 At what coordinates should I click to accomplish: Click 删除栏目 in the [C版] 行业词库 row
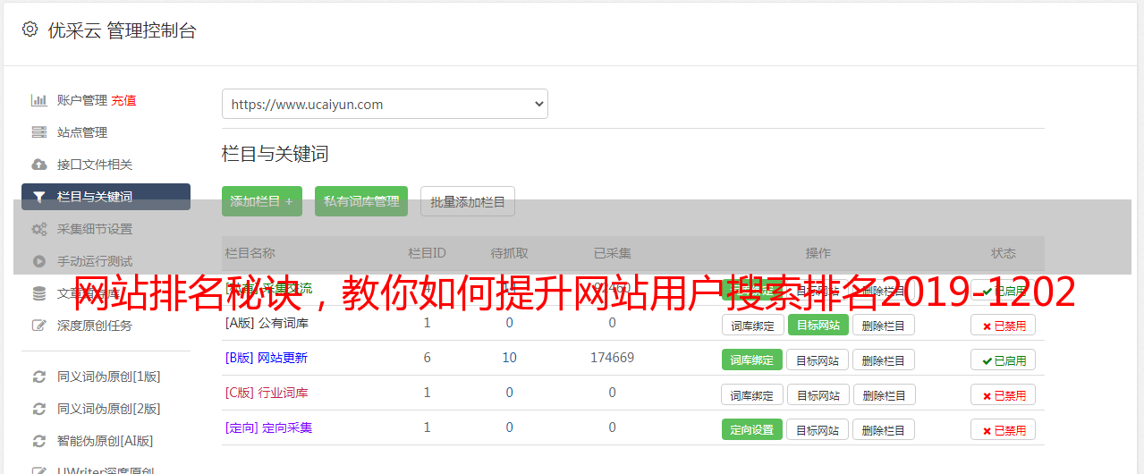tap(883, 394)
